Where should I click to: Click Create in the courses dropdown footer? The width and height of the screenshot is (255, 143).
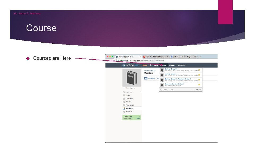(164, 90)
